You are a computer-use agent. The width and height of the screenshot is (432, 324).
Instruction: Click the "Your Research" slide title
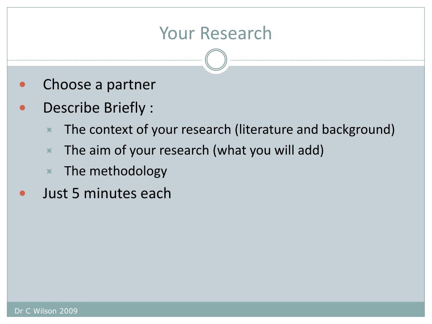216,33
